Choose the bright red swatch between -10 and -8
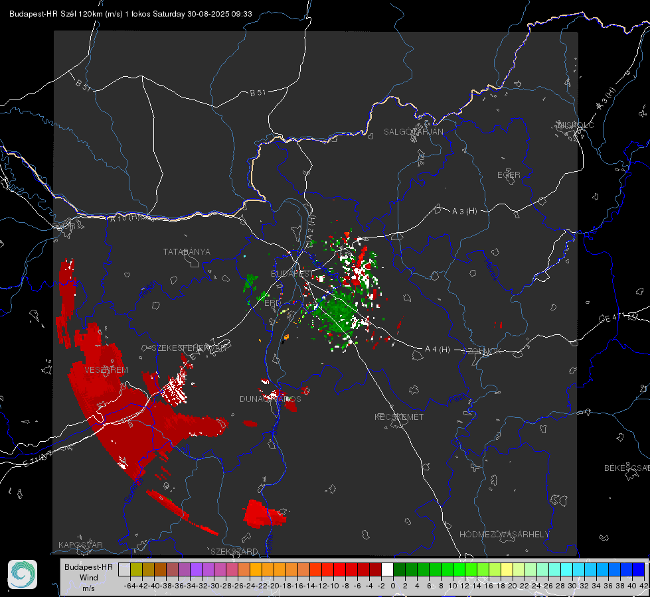Screen dimensions: 650x597 (339, 569)
